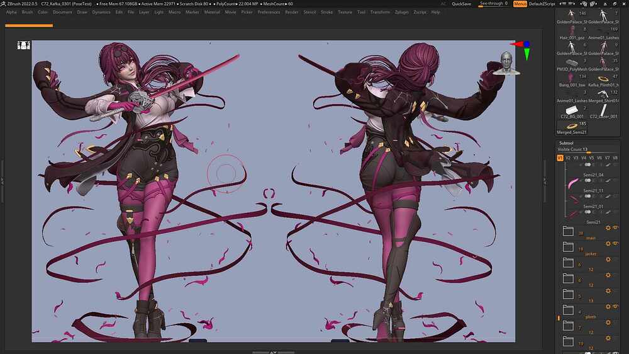Image resolution: width=629 pixels, height=354 pixels.
Task: Open the Material menu
Action: pos(212,12)
